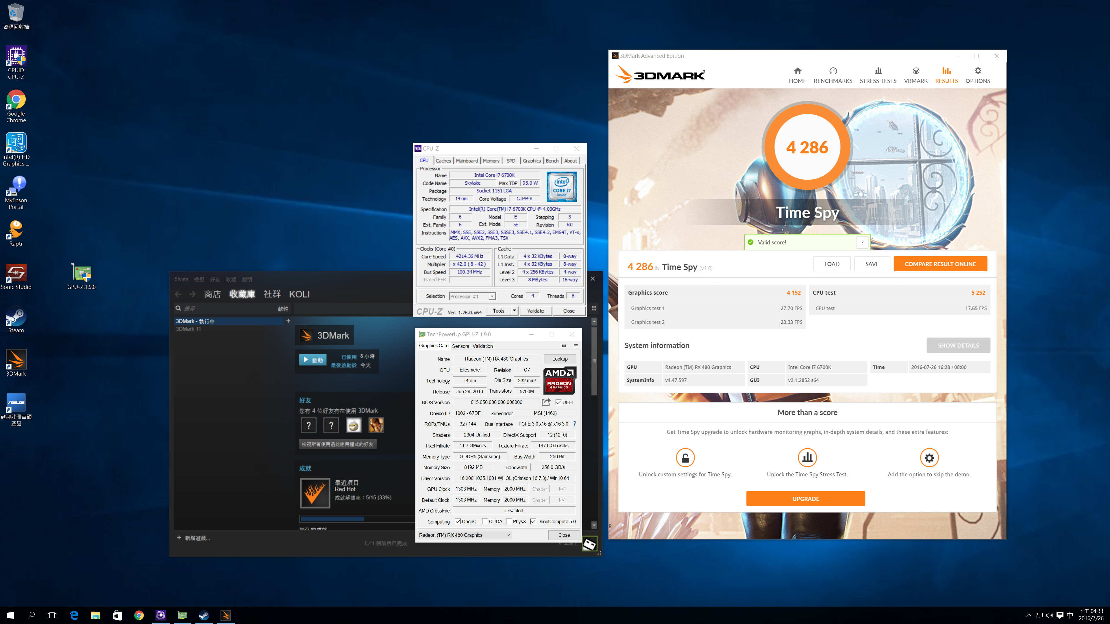This screenshot has width=1110, height=624.
Task: Launch CPUID CPU-Z desktop shortcut
Action: coord(16,62)
